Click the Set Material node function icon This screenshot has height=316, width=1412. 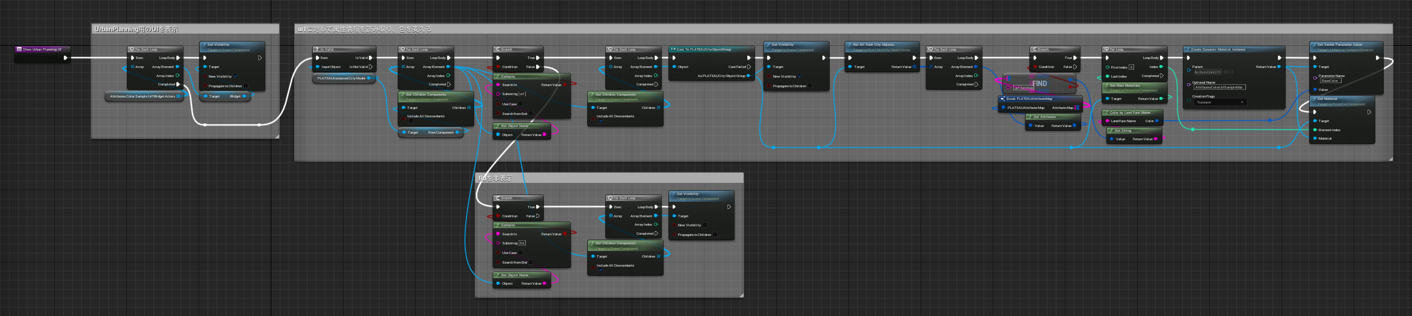[1314, 99]
